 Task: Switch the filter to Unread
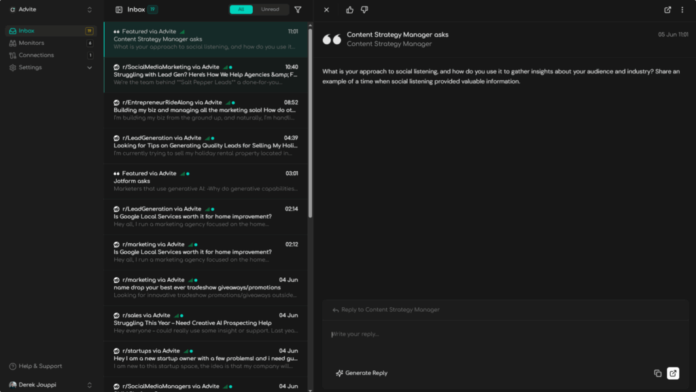point(271,10)
